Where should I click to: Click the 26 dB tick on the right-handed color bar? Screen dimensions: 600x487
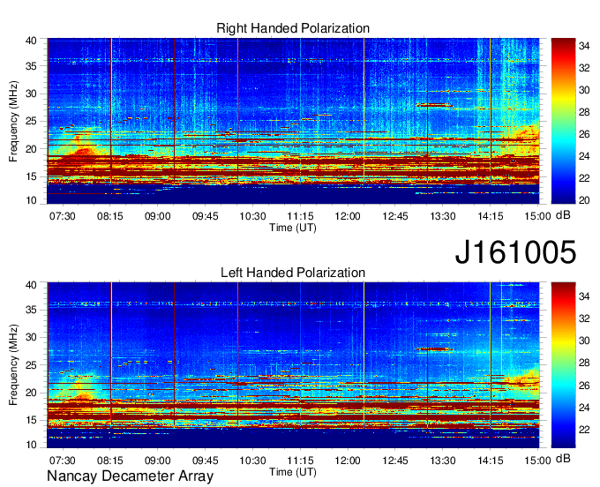584,134
